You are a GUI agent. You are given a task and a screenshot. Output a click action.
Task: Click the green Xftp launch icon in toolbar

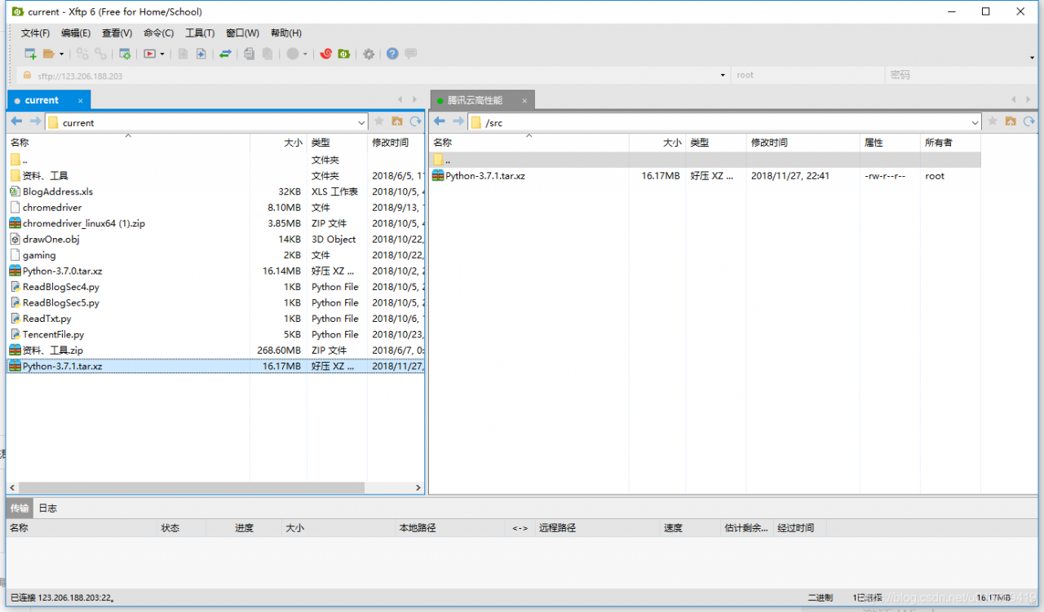point(344,54)
